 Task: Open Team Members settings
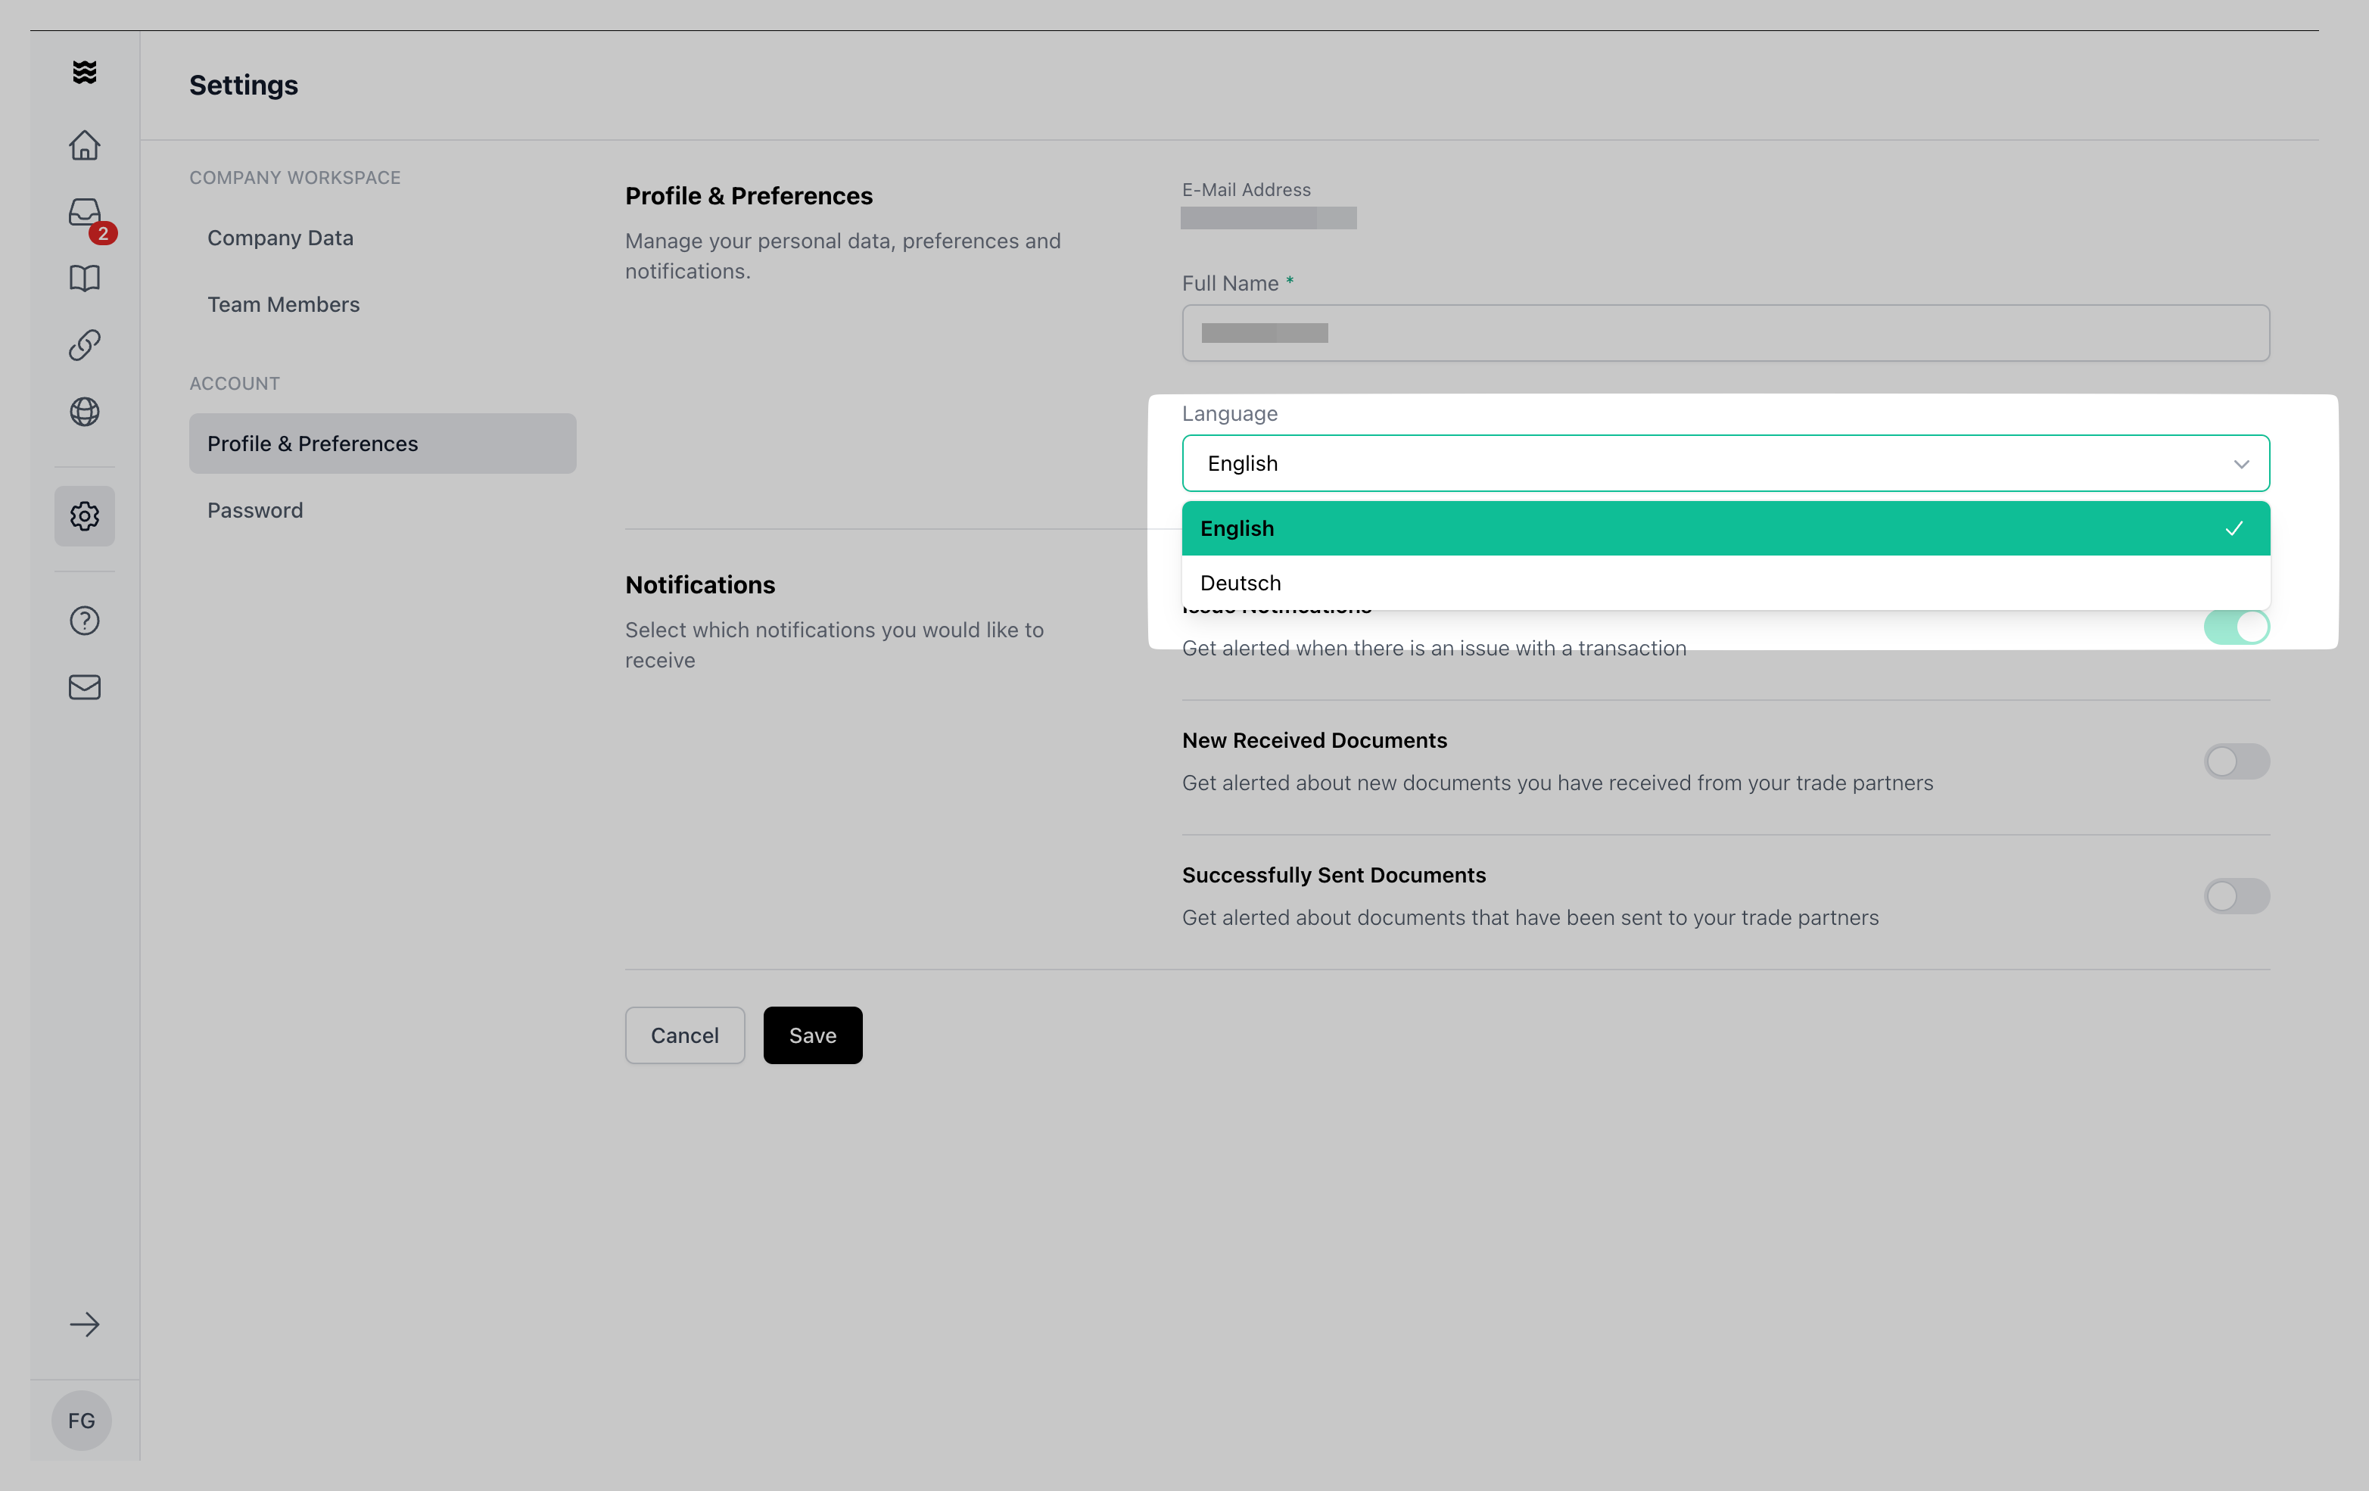pyautogui.click(x=283, y=305)
